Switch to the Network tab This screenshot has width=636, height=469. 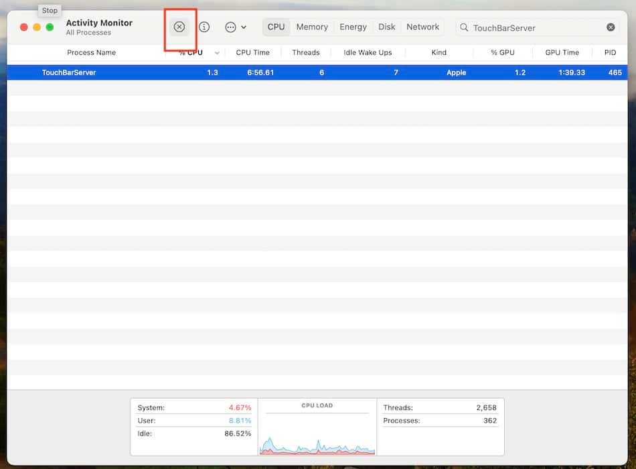(x=422, y=27)
